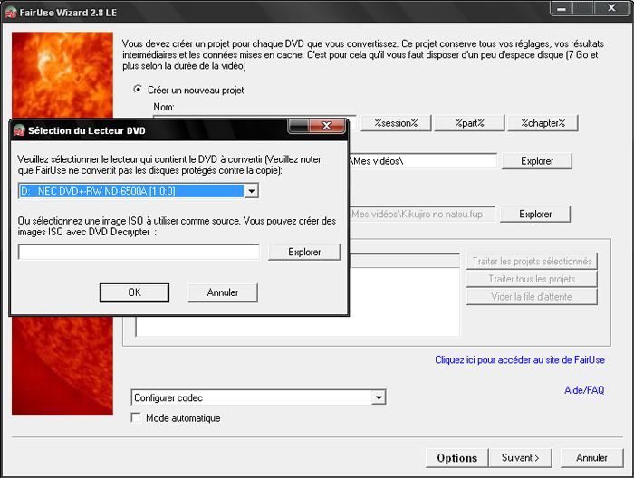
Task: Open the Options button
Action: click(x=456, y=458)
